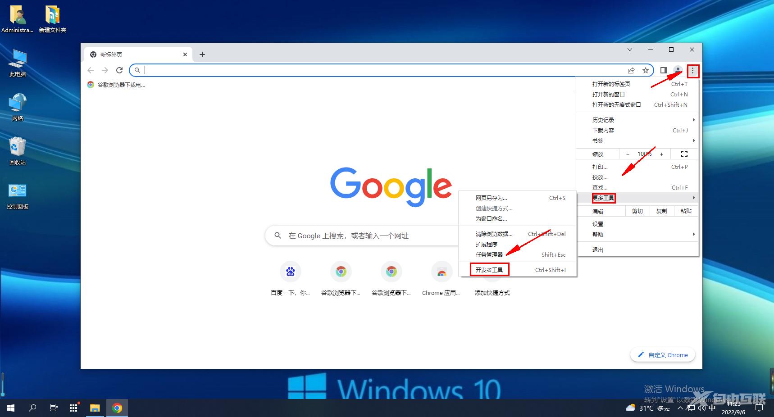Expand the 更多工具 submenu
The image size is (774, 417).
[637, 198]
